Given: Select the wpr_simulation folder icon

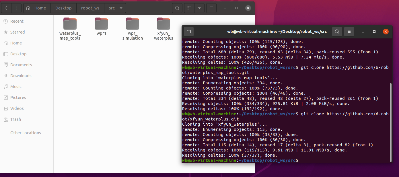Looking at the screenshot, I should coord(133,24).
